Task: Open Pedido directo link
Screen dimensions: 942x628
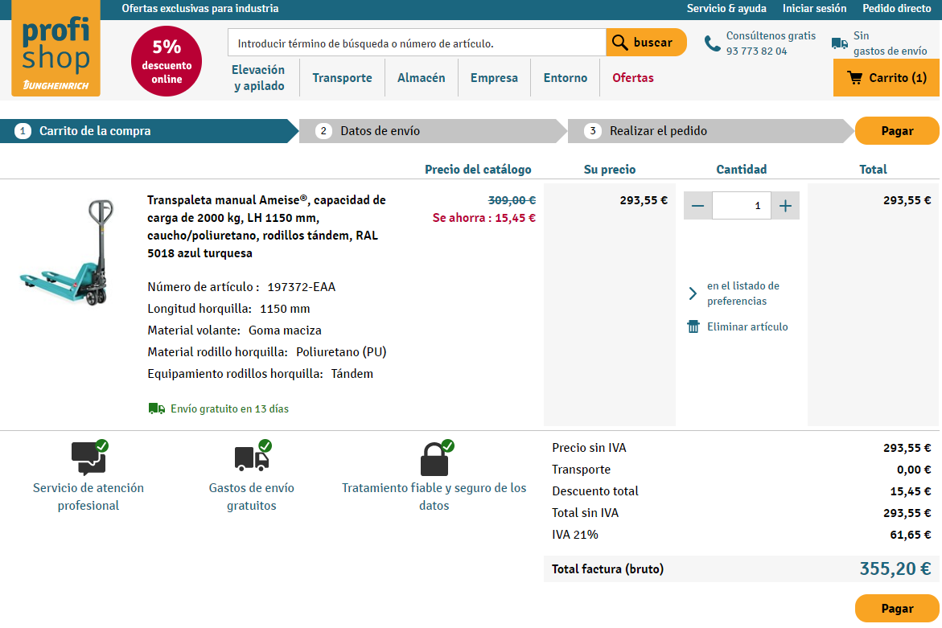Action: click(897, 8)
